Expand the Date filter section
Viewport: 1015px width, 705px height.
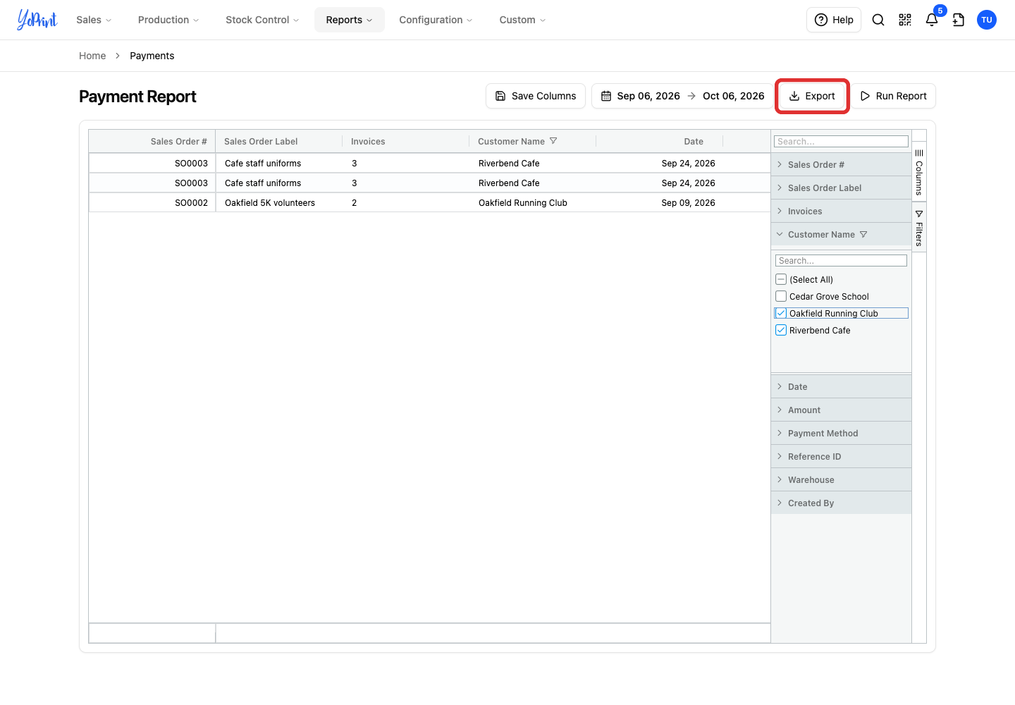pos(841,386)
